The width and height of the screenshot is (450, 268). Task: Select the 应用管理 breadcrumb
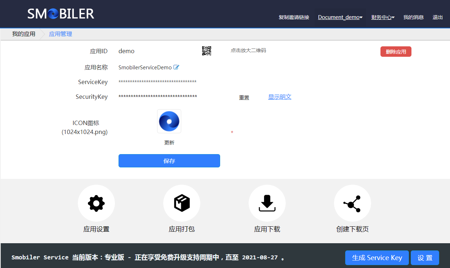61,34
